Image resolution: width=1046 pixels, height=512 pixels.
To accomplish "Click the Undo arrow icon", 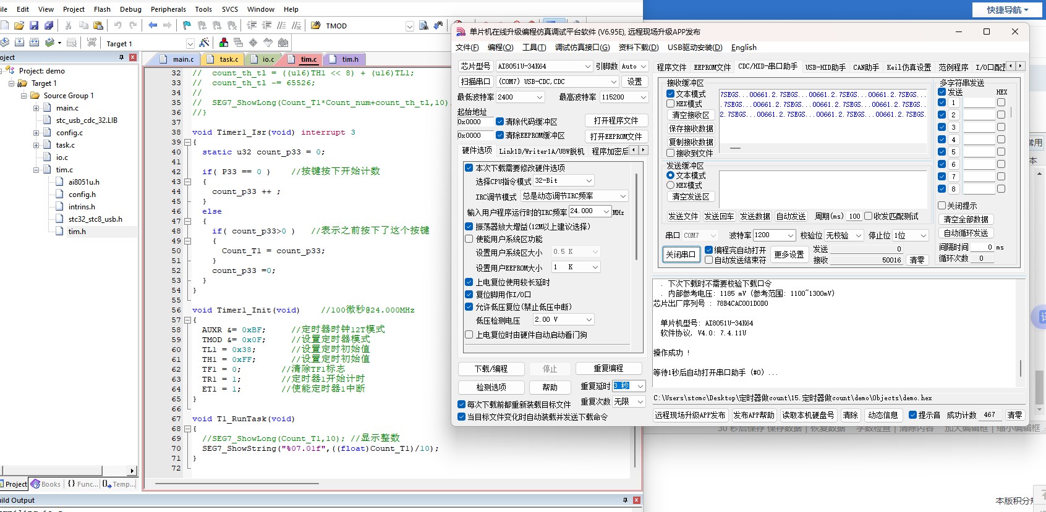I will (117, 25).
